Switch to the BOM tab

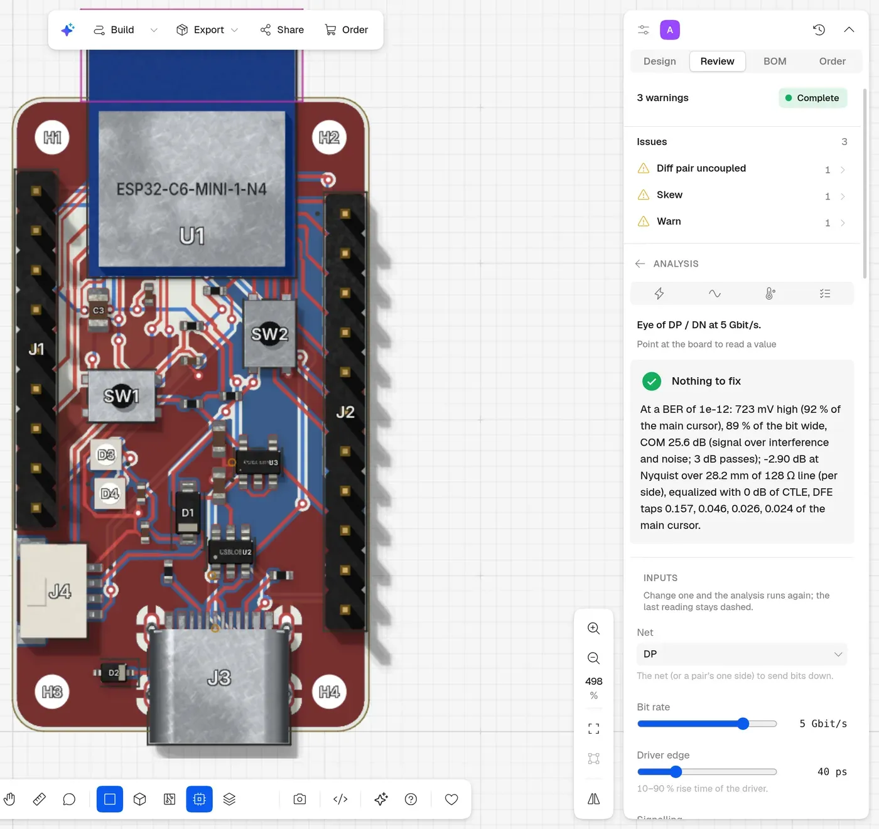(x=775, y=61)
